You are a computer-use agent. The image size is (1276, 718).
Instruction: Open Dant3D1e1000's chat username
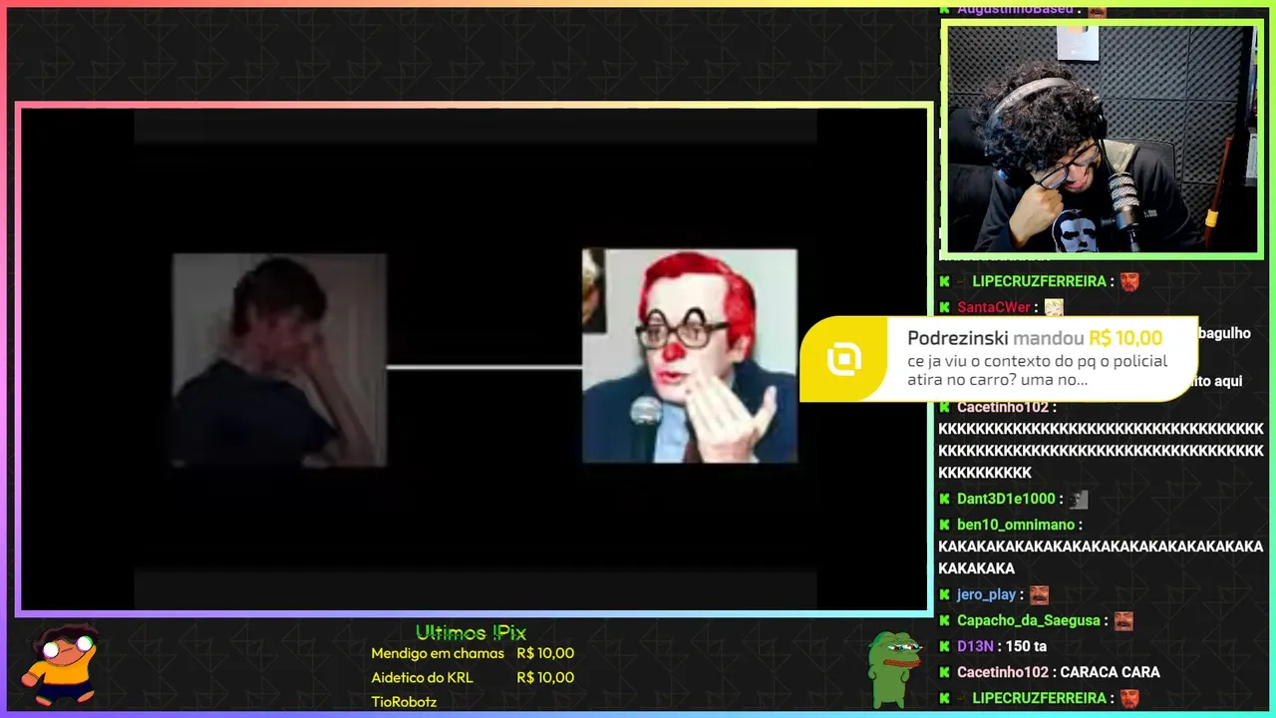[x=1006, y=499]
